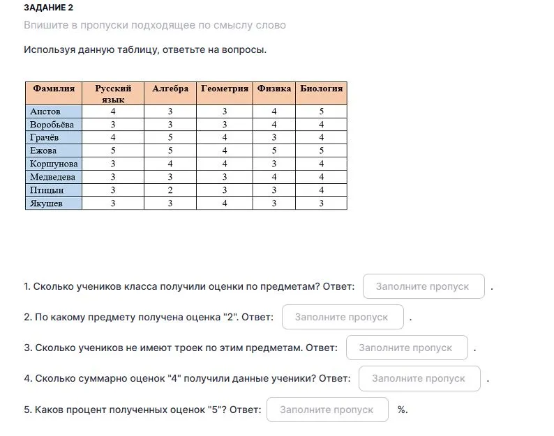The width and height of the screenshot is (554, 436).
Task: Select the "Воробьёва" surname cell
Action: [54, 125]
